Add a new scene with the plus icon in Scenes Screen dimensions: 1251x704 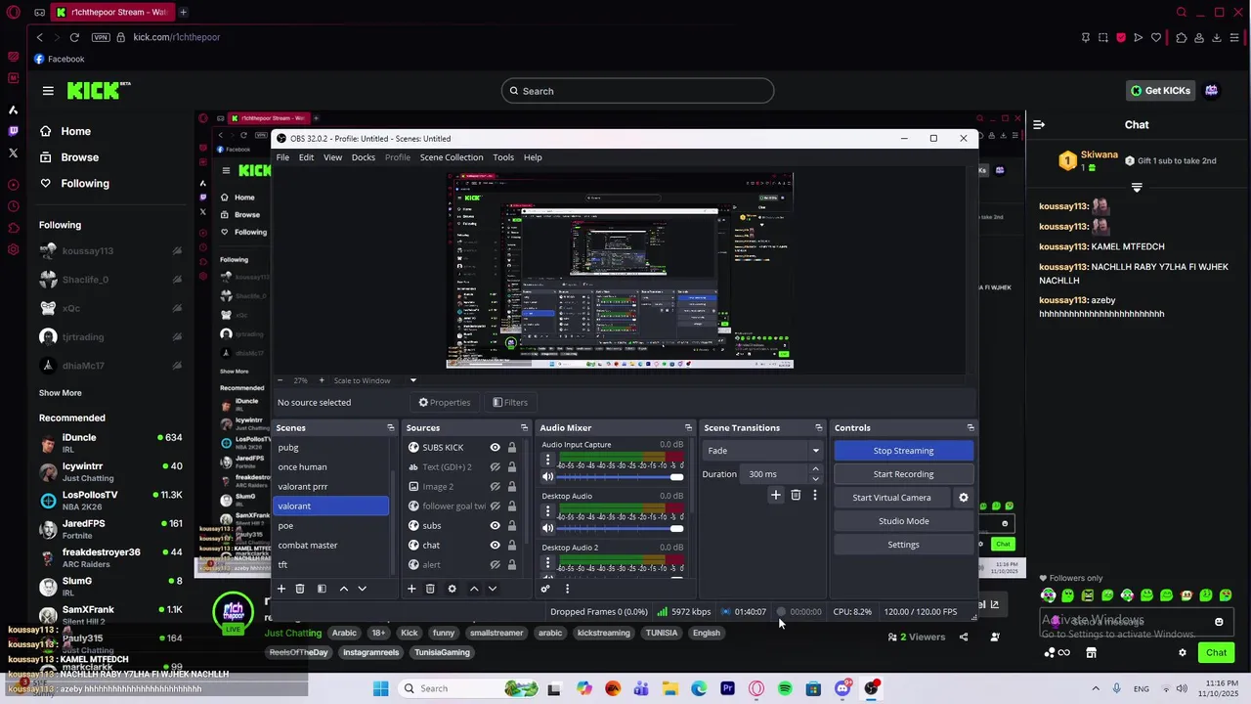pos(281,589)
